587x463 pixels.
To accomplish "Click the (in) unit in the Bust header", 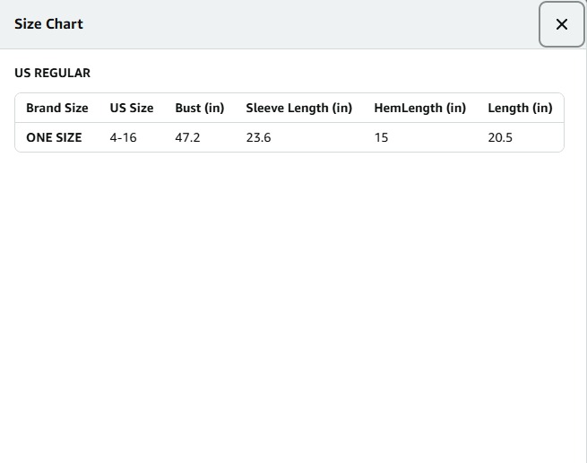I will 214,108.
